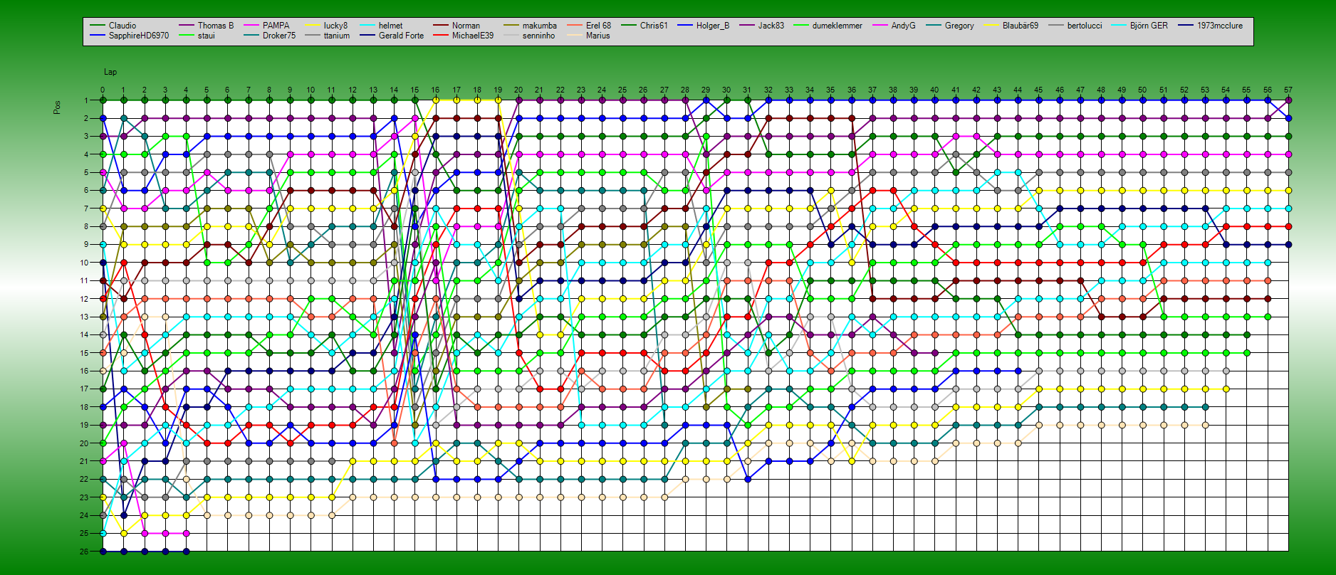1336x575 pixels.
Task: Select the makumba legend entry
Action: tap(540, 26)
